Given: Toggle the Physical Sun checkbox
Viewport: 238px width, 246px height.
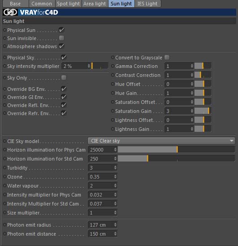Looking at the screenshot, I should (61, 30).
